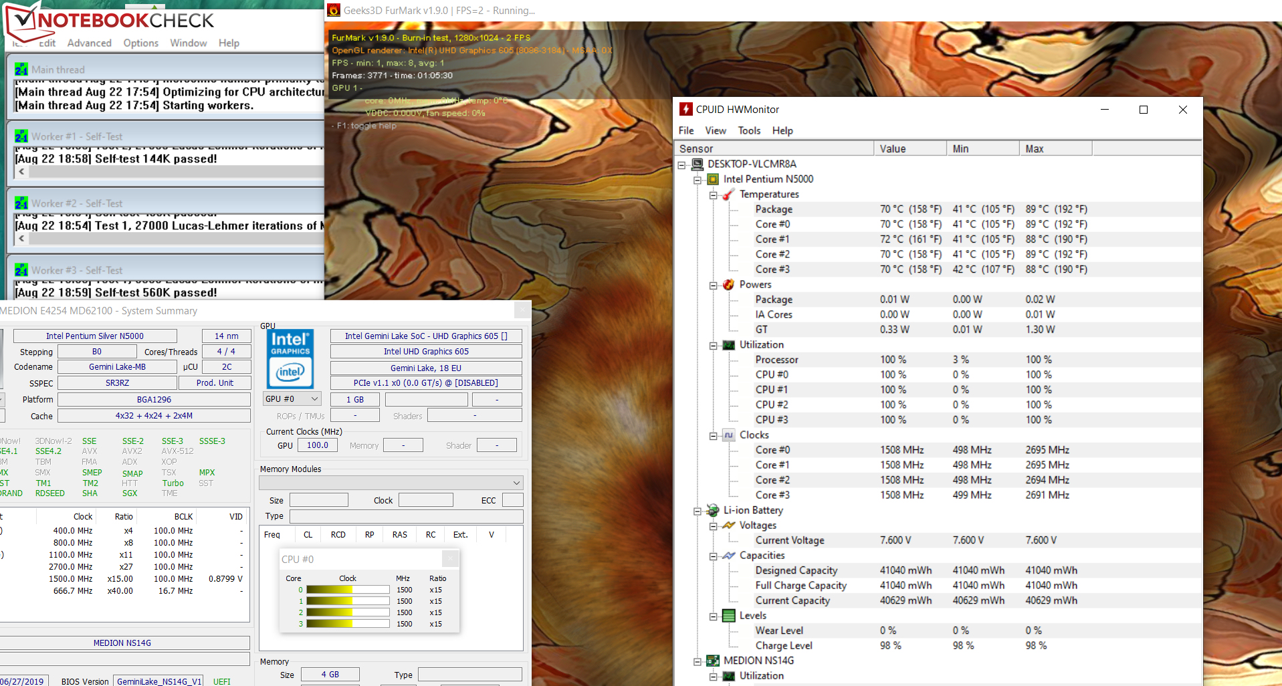Click the Worker #3 Self-Test window icon
Image resolution: width=1282 pixels, height=686 pixels.
(21, 270)
